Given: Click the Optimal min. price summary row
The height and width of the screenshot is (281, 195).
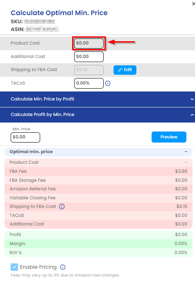Looking at the screenshot, I should pyautogui.click(x=98, y=152).
